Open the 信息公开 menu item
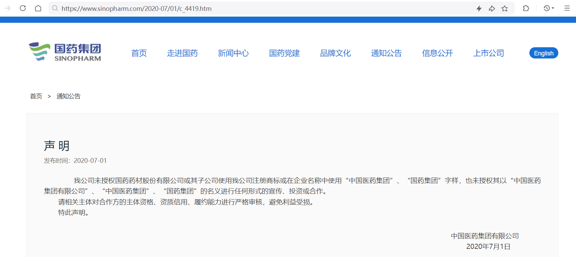 click(x=438, y=53)
